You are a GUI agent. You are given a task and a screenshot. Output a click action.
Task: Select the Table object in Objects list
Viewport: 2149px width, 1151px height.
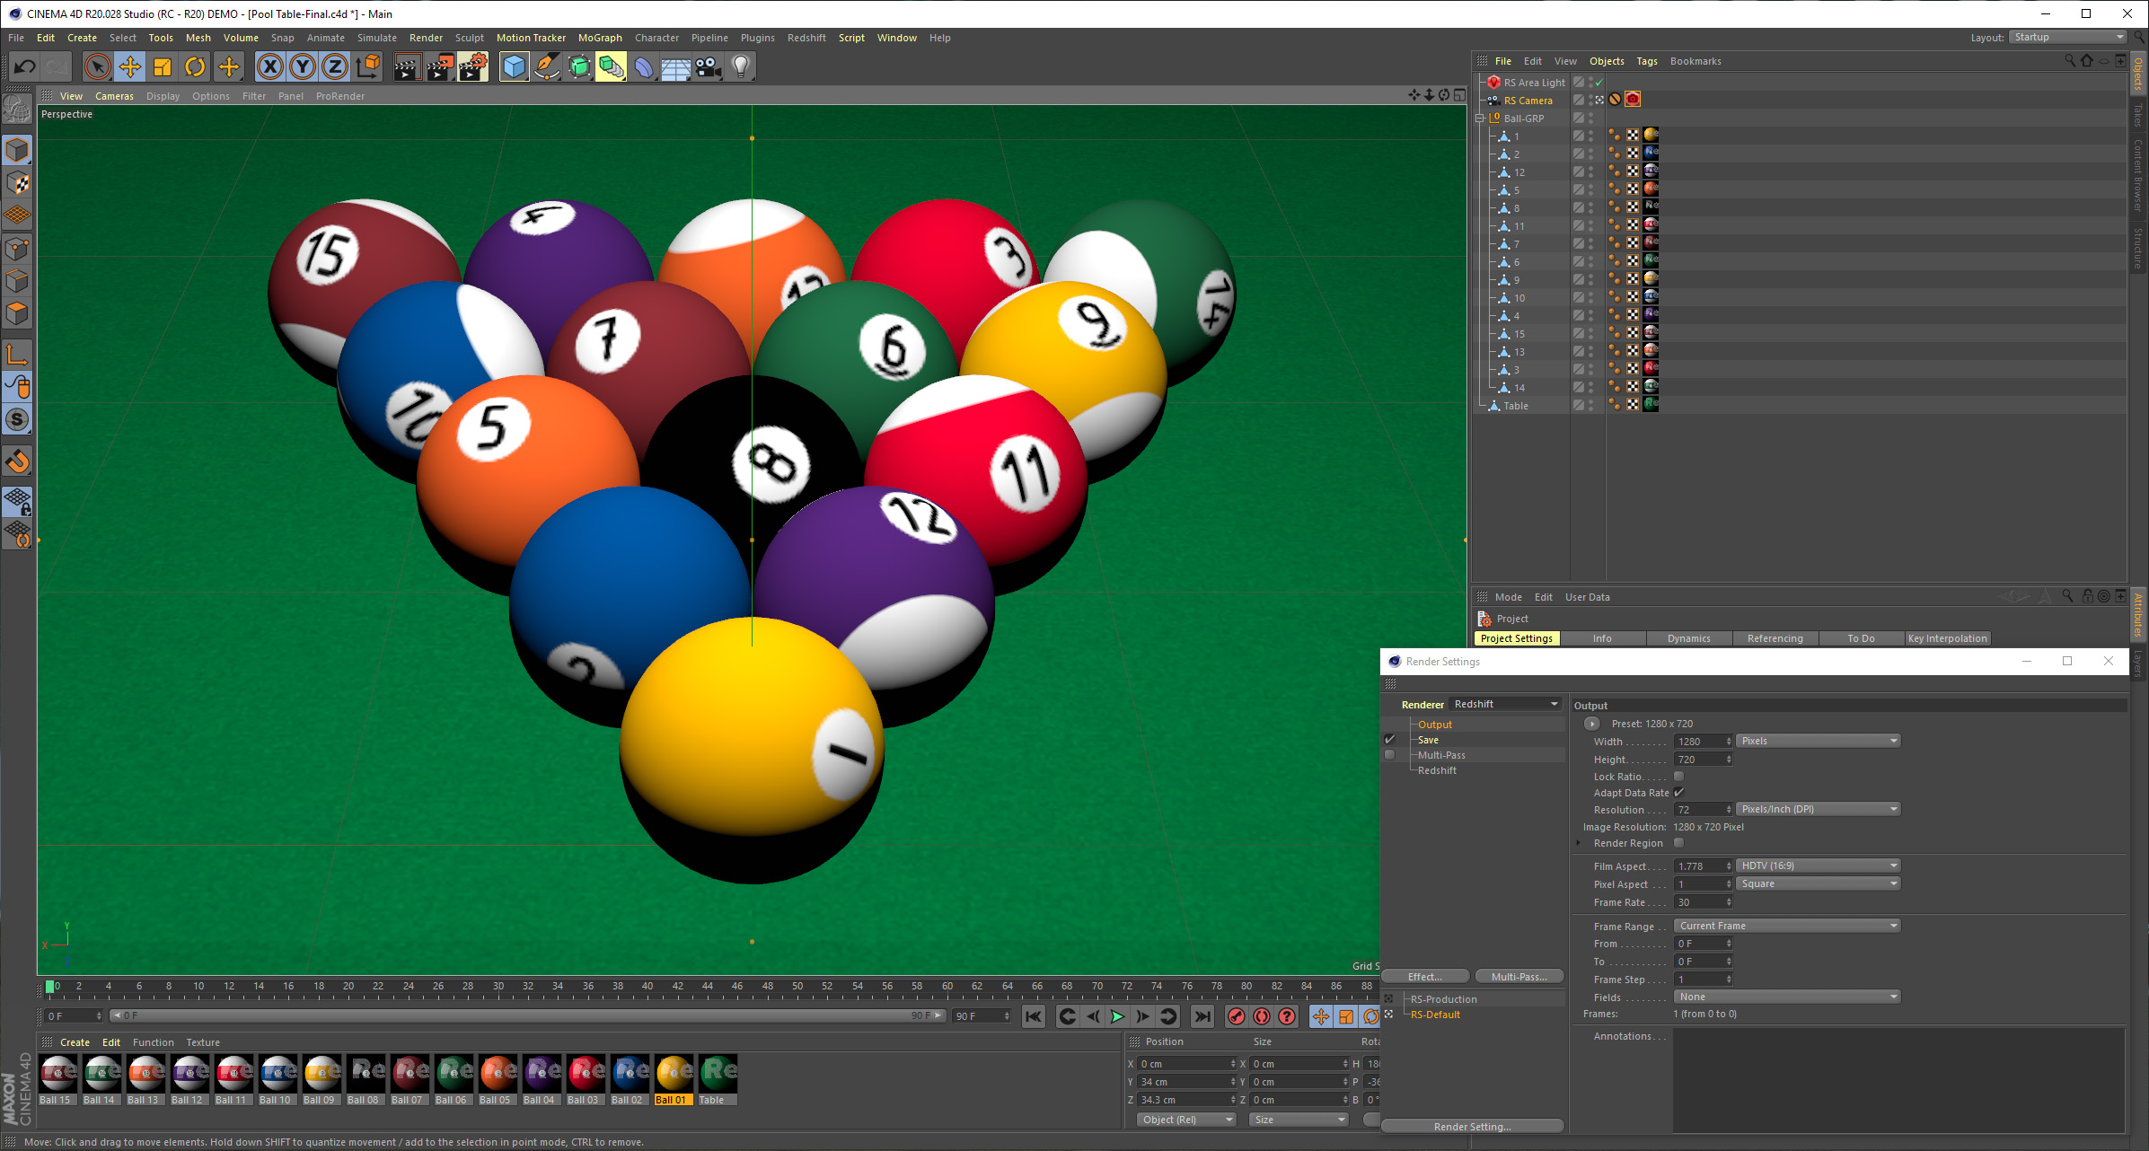[1516, 406]
